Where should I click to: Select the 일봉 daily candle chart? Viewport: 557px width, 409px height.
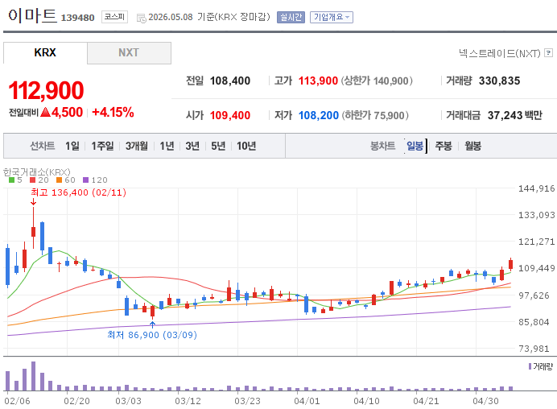tap(415, 146)
